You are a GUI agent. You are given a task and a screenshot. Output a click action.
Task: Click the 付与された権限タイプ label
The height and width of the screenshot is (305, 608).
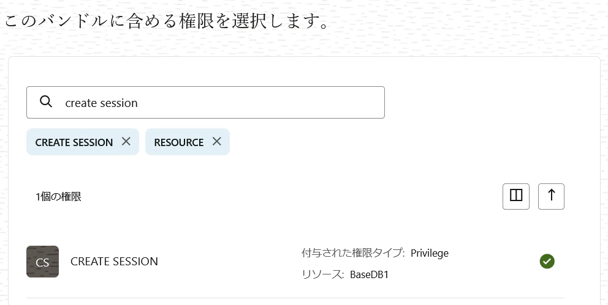point(353,253)
